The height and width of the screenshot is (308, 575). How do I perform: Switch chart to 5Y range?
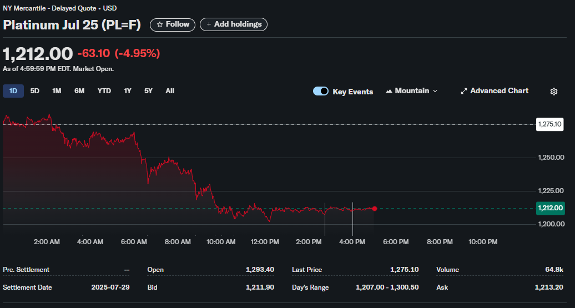[x=148, y=91]
